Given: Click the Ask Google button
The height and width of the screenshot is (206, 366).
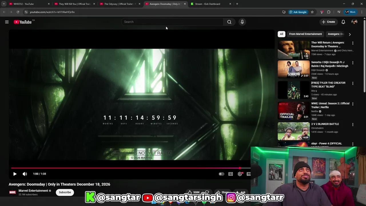Looking at the screenshot, I should coord(298,12).
